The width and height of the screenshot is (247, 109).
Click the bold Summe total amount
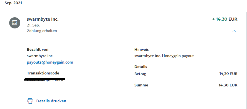228,85
